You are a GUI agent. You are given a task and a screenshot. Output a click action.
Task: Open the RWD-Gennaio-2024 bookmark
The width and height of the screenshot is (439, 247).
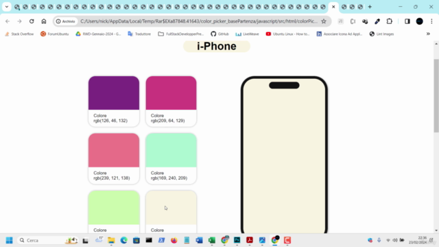coord(98,34)
